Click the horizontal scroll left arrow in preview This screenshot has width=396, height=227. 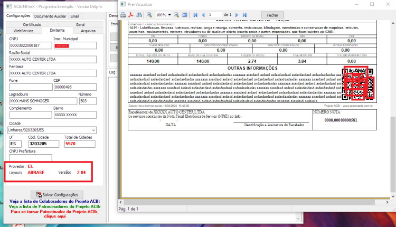pyautogui.click(x=121, y=202)
